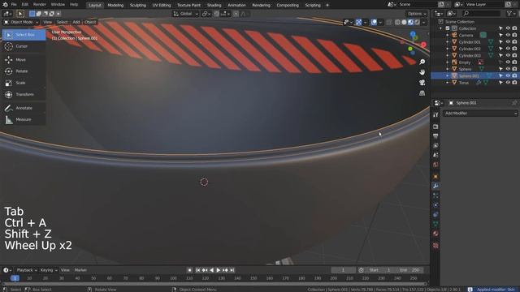The width and height of the screenshot is (520, 292).
Task: Switch to the Shading workspace tab
Action: 214,6
